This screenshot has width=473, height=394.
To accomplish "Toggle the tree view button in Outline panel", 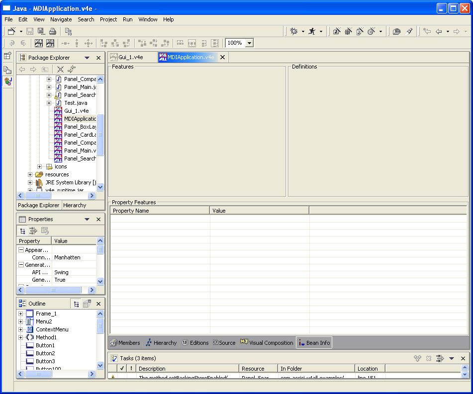I will click(76, 304).
